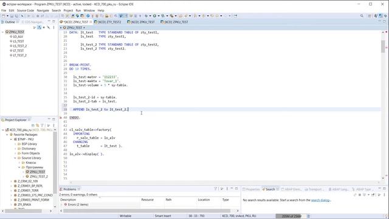Open the File menu

(4, 10)
